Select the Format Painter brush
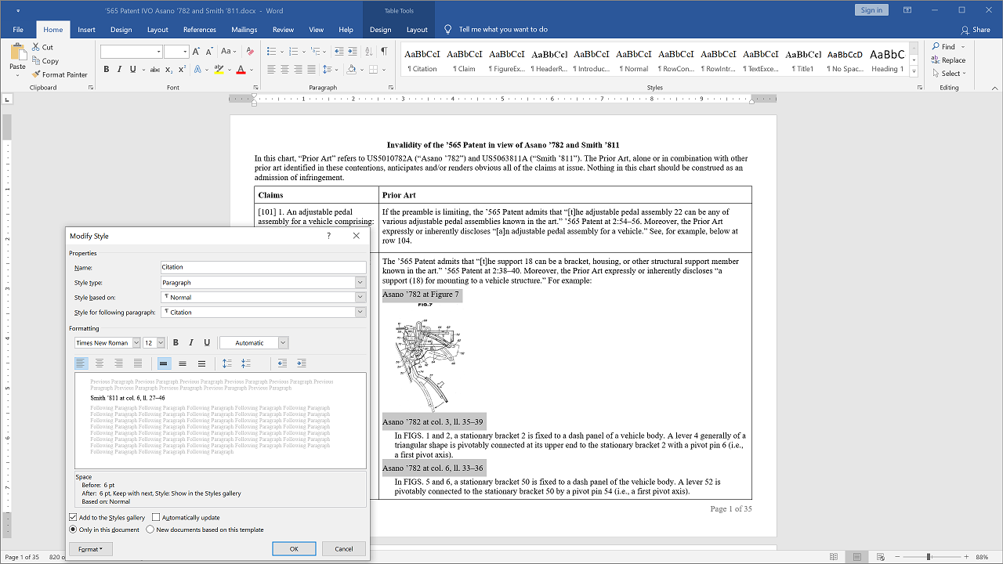Image resolution: width=1003 pixels, height=564 pixels. pyautogui.click(x=60, y=74)
